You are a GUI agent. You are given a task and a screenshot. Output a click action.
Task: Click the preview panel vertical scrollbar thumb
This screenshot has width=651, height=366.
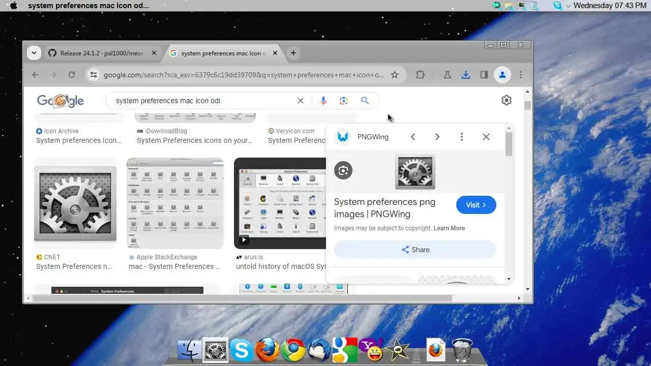(509, 144)
